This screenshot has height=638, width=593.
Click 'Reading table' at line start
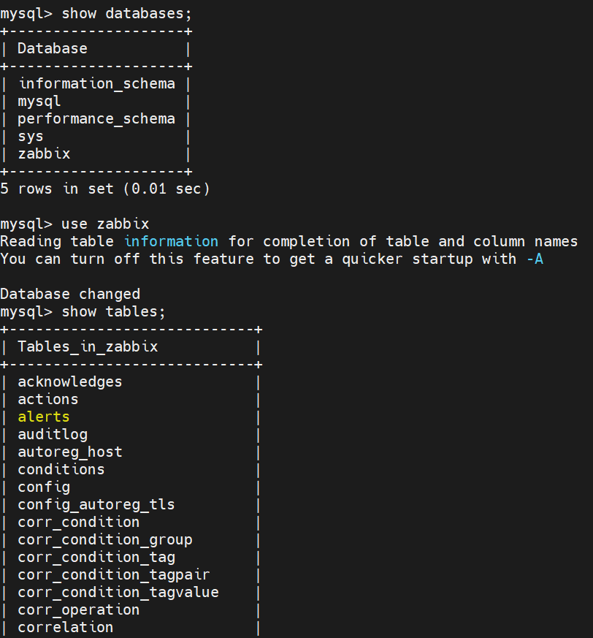tap(57, 241)
